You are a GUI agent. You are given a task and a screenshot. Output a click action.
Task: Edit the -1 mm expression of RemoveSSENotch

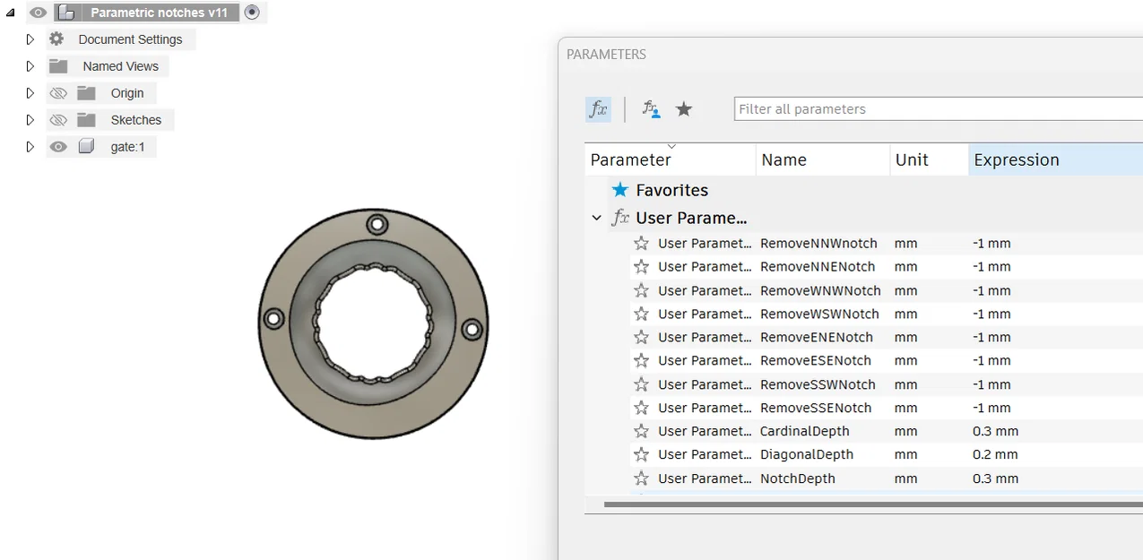[991, 408]
